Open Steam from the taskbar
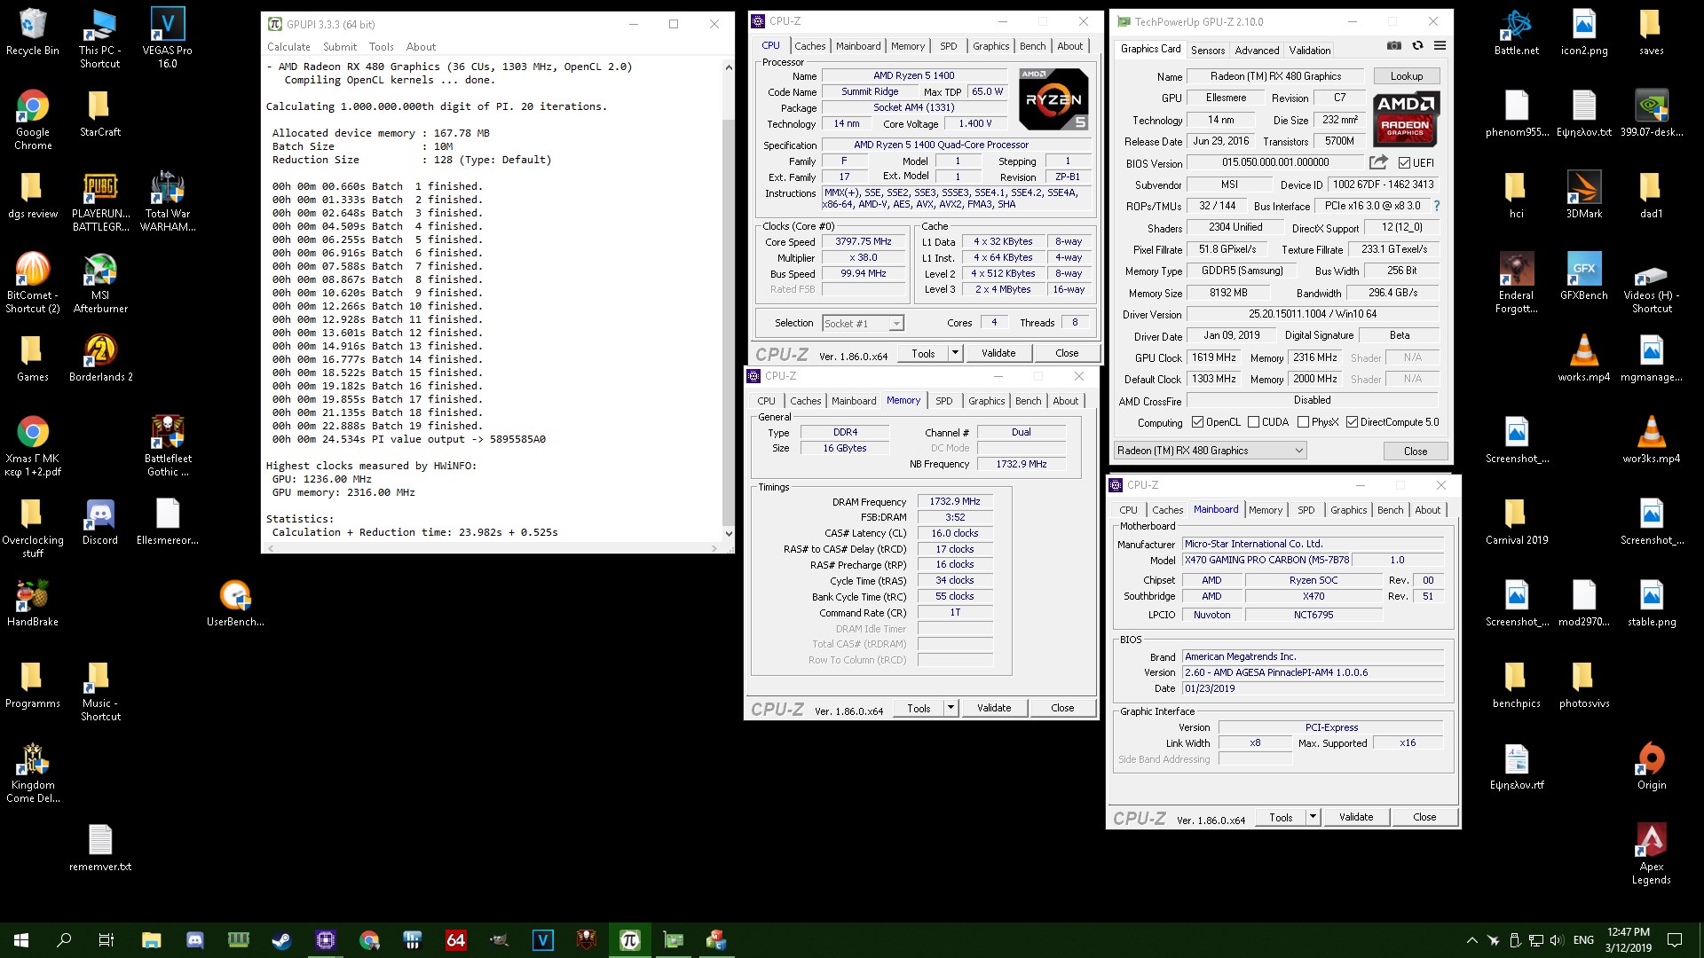1704x958 pixels. click(x=282, y=940)
